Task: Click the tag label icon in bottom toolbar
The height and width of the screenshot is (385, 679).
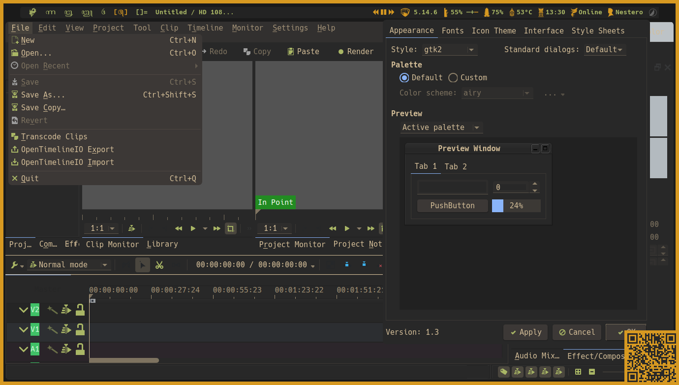Action: pyautogui.click(x=503, y=372)
